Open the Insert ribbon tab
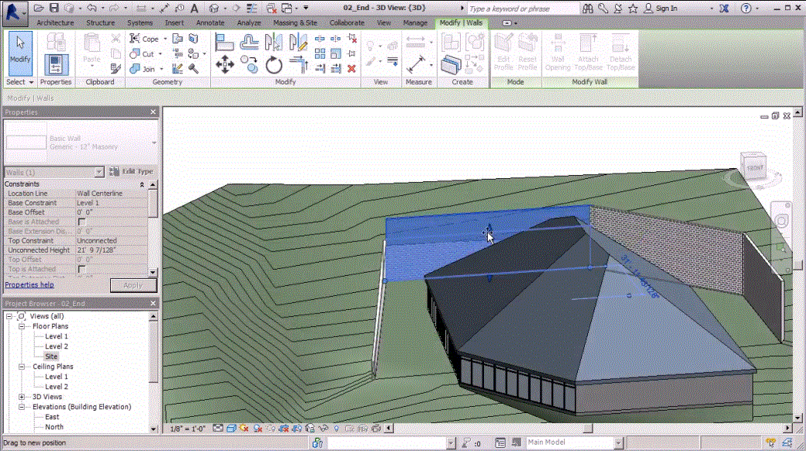The height and width of the screenshot is (451, 806). point(175,22)
